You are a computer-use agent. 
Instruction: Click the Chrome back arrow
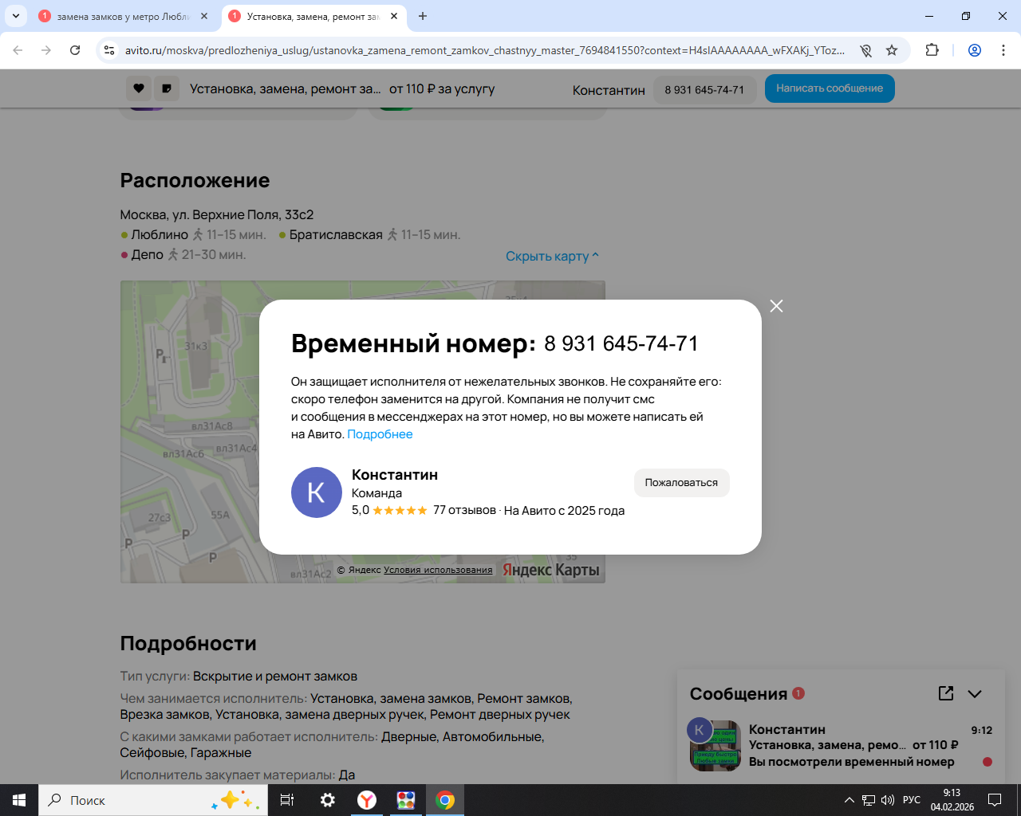click(x=18, y=50)
